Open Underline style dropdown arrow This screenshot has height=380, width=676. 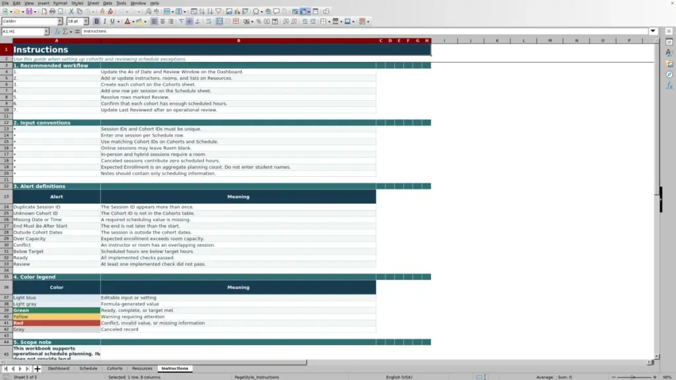119,21
